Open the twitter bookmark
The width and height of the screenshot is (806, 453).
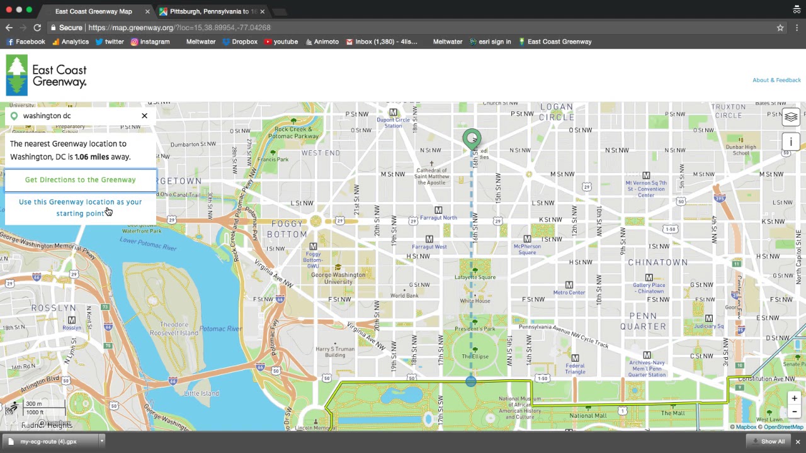coord(110,42)
